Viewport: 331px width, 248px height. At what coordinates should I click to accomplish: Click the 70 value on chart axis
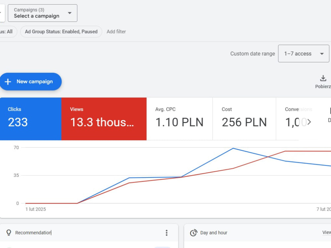16,147
